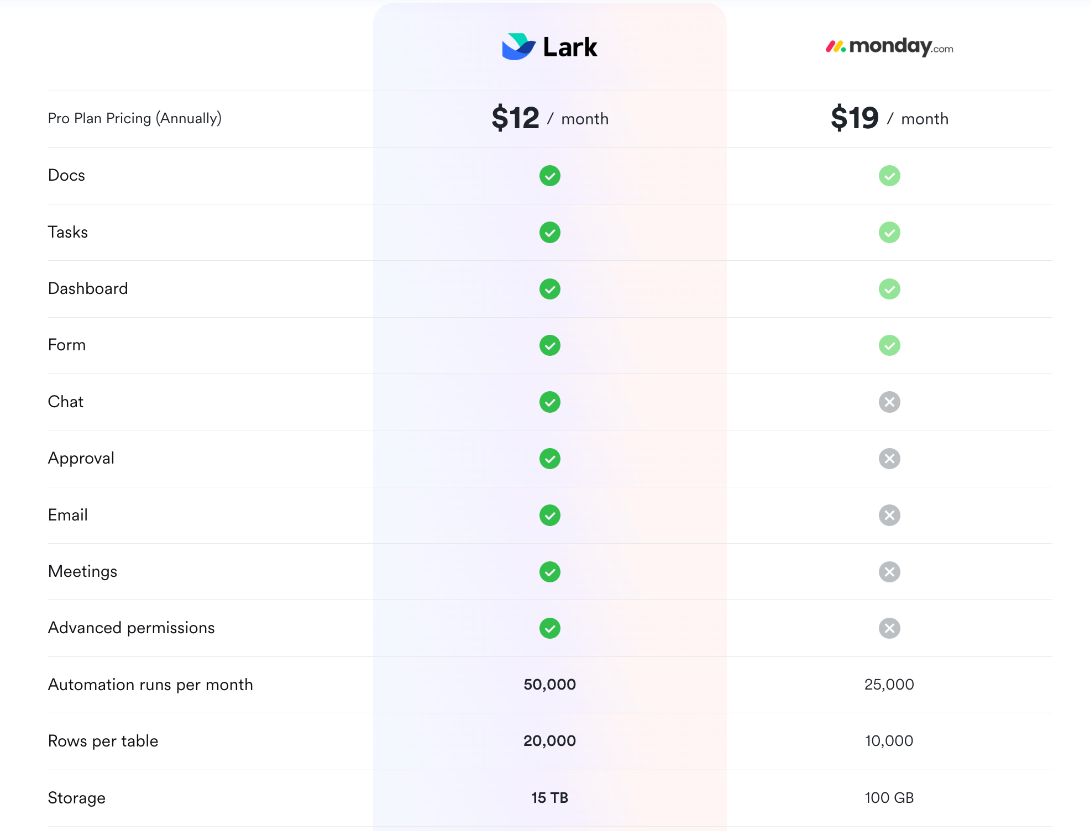Click monday.com's '$19 / month' price

point(889,118)
